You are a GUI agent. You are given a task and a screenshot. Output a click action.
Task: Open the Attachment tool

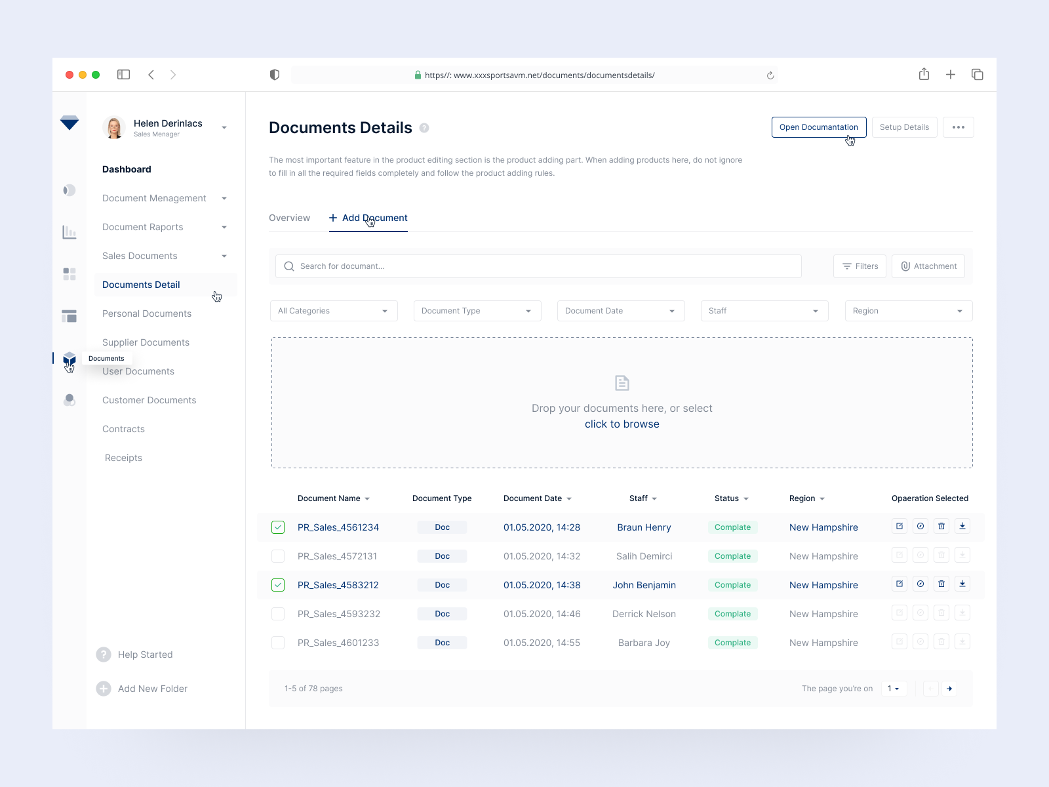pyautogui.click(x=928, y=266)
